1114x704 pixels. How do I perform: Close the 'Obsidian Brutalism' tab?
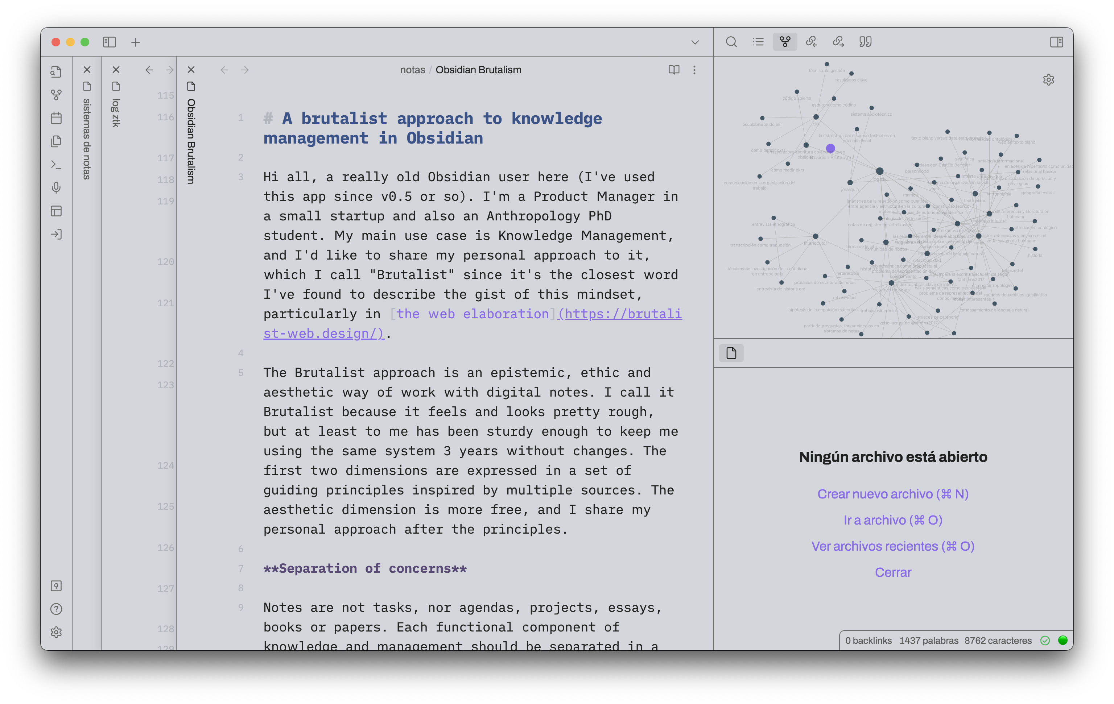[x=191, y=70]
